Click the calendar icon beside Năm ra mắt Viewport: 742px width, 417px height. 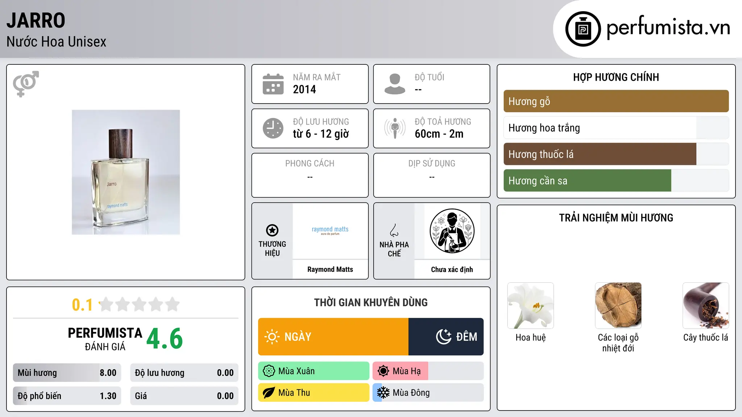273,84
